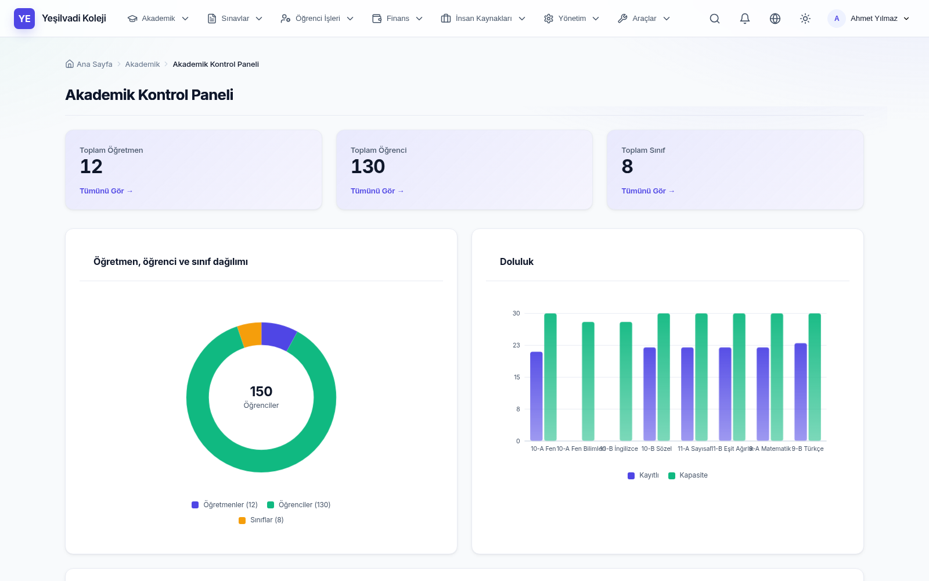The width and height of the screenshot is (929, 581).
Task: Open the Öğrenci İşleri menu label
Action: pos(318,19)
